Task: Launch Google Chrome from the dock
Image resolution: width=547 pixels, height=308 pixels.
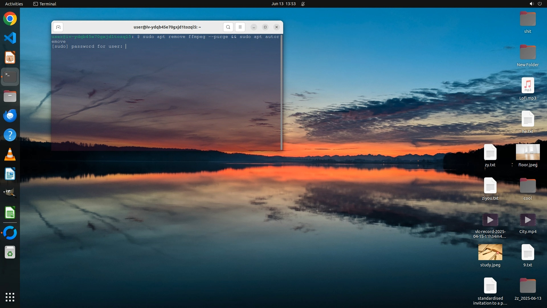Action: [10, 19]
